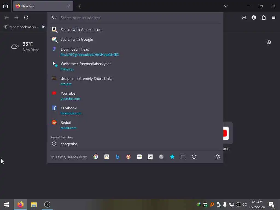280x210 pixels.
Task: Select Search with Amazon.com suggestion
Action: (135, 30)
